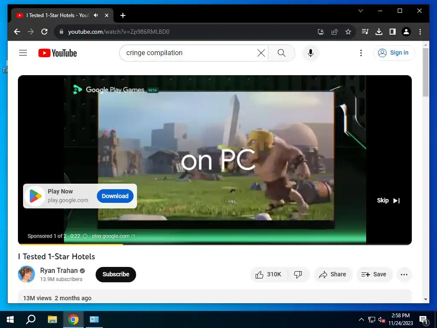Open the tab search chevron
437x328 pixels.
[360, 11]
